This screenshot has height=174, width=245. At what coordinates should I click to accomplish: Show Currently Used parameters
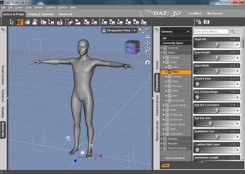[x=176, y=43]
